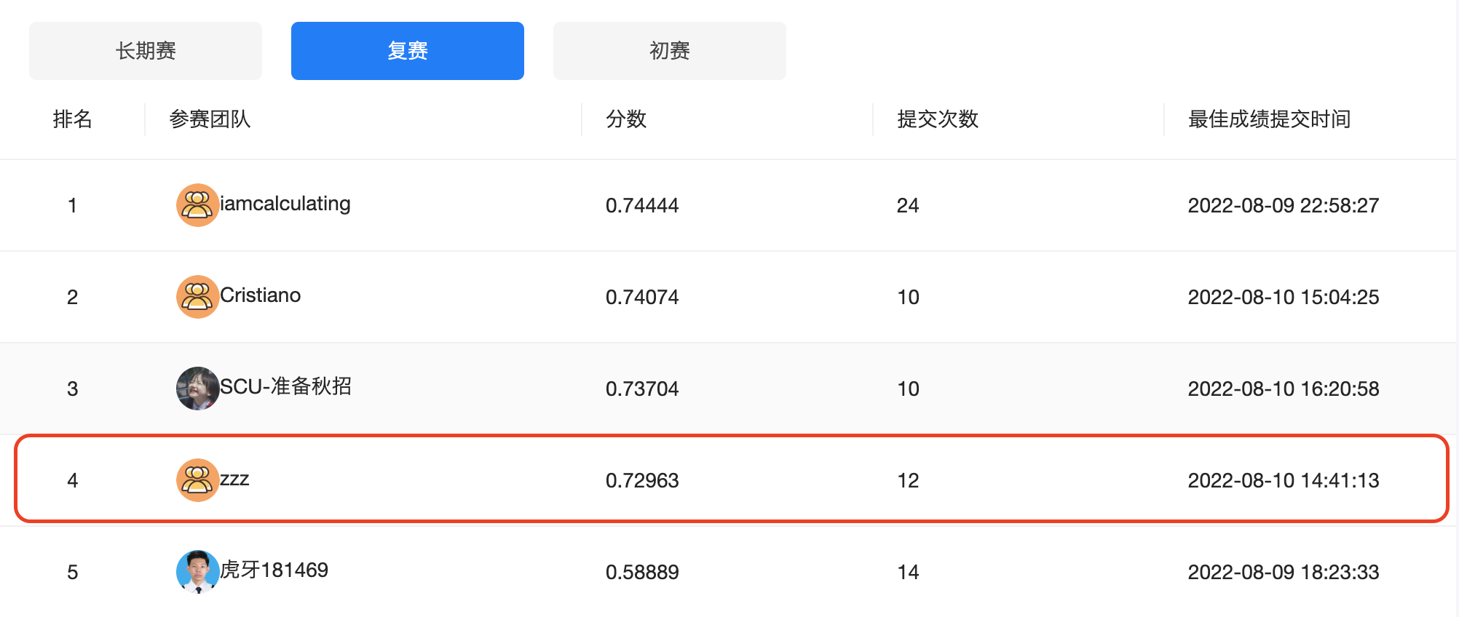The width and height of the screenshot is (1459, 617).
Task: Click the 排名 column header
Action: point(73,119)
